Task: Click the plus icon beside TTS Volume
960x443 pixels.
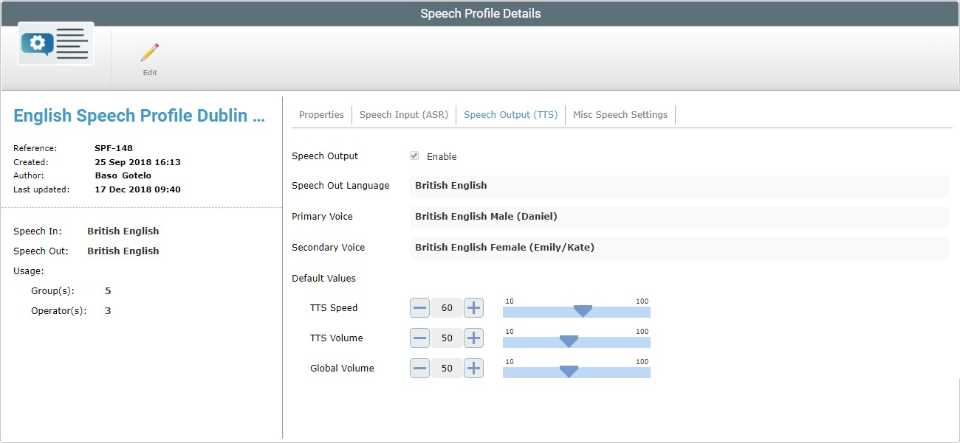Action: coord(473,338)
